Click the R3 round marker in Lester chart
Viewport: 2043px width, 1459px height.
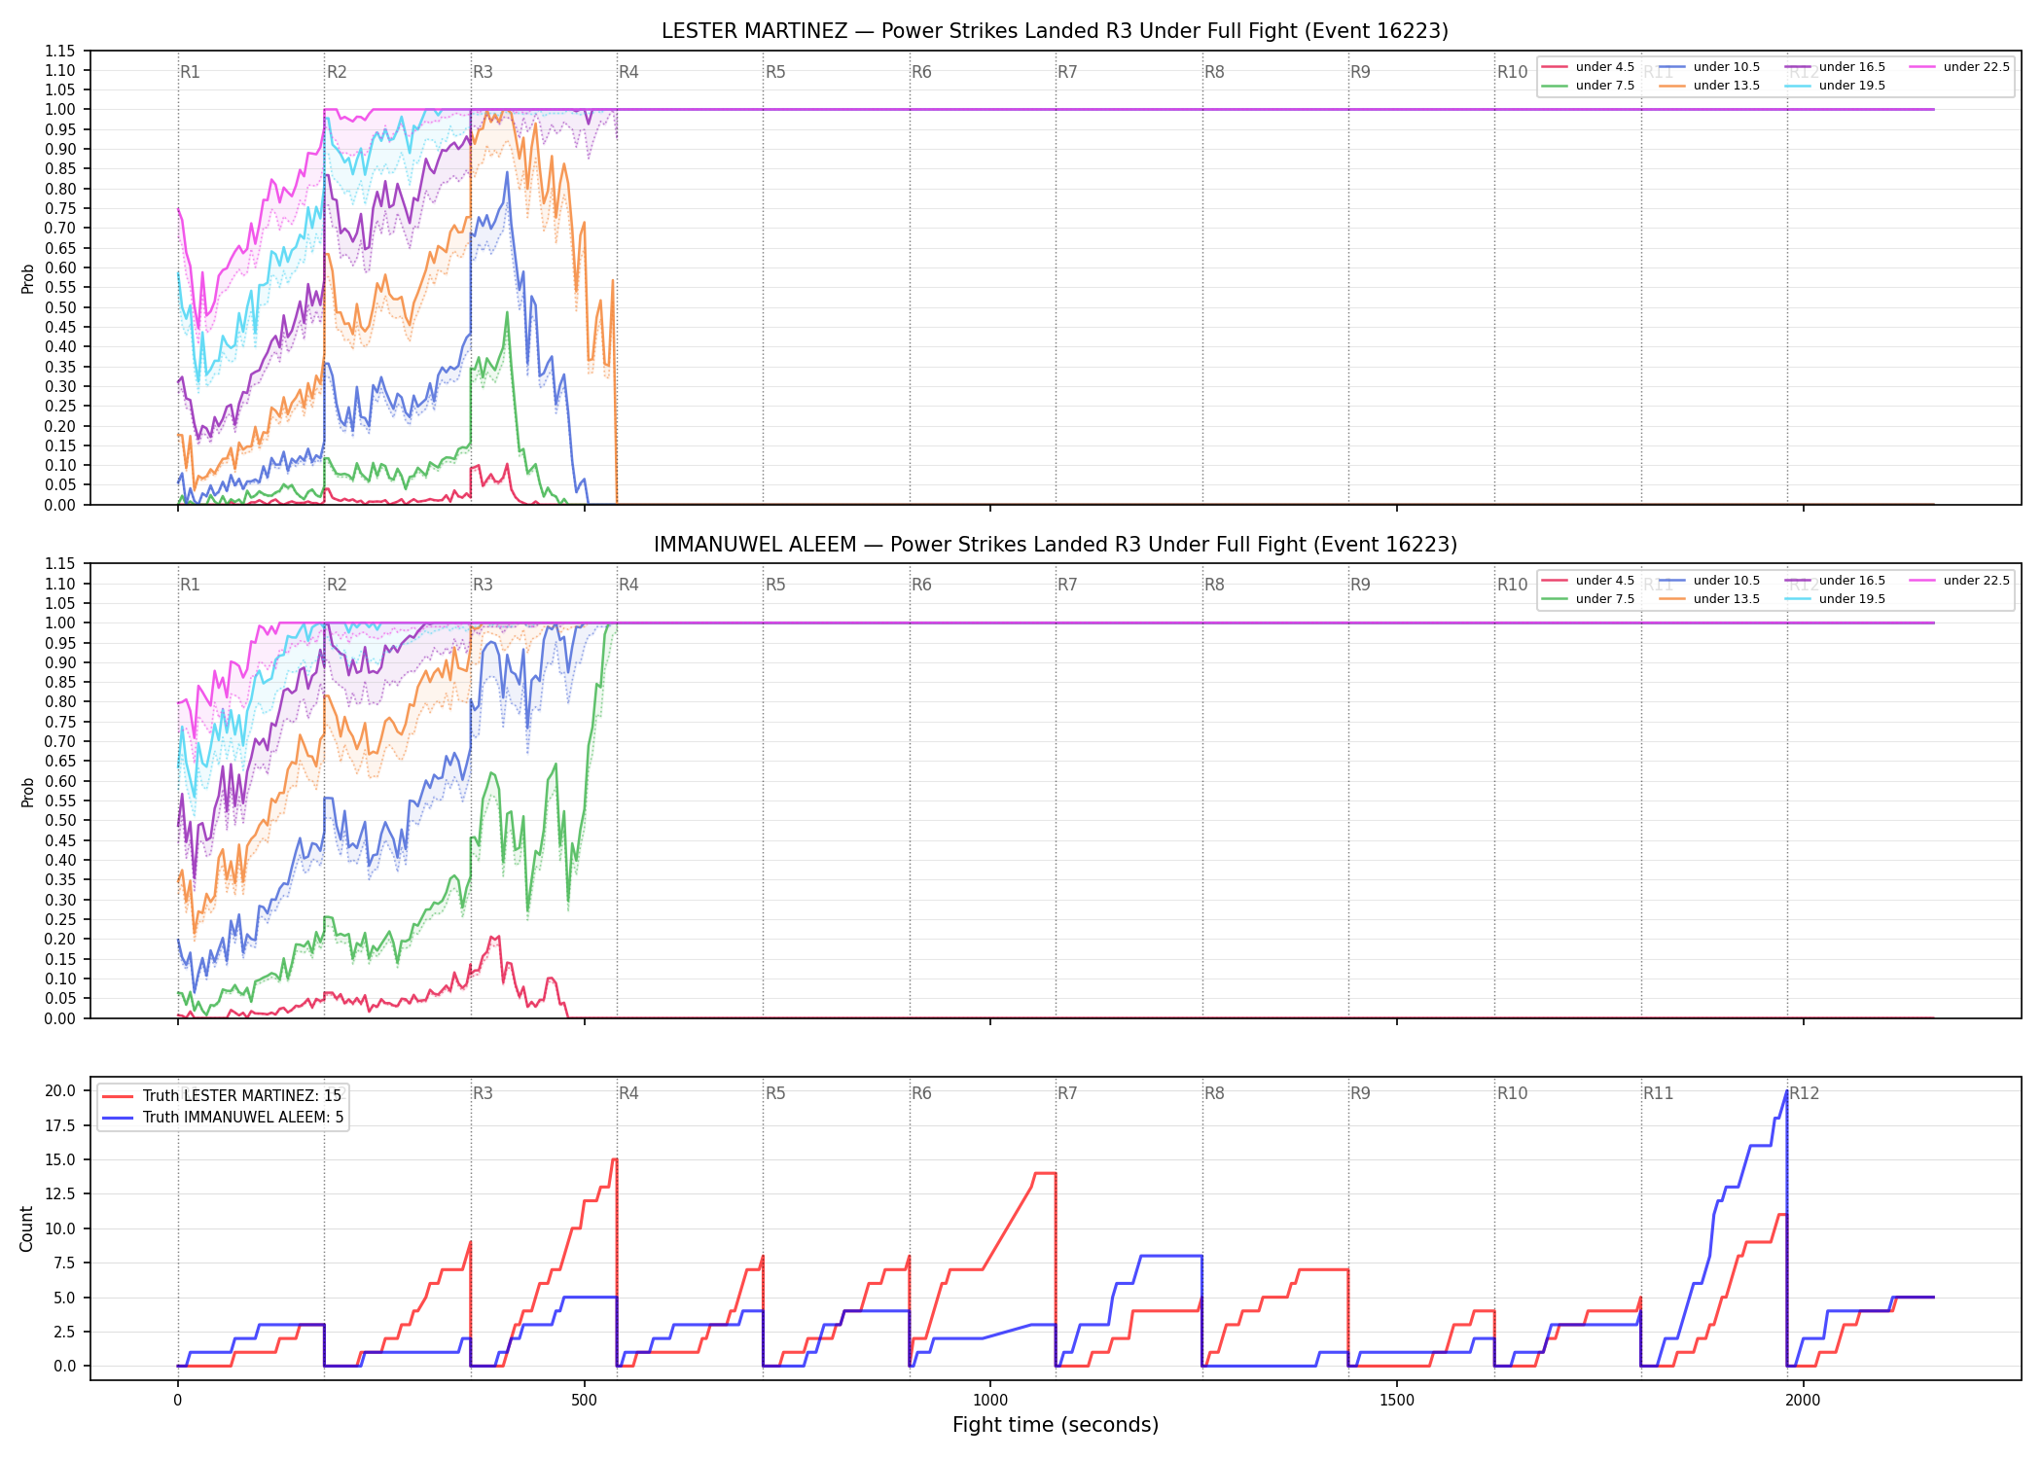483,72
